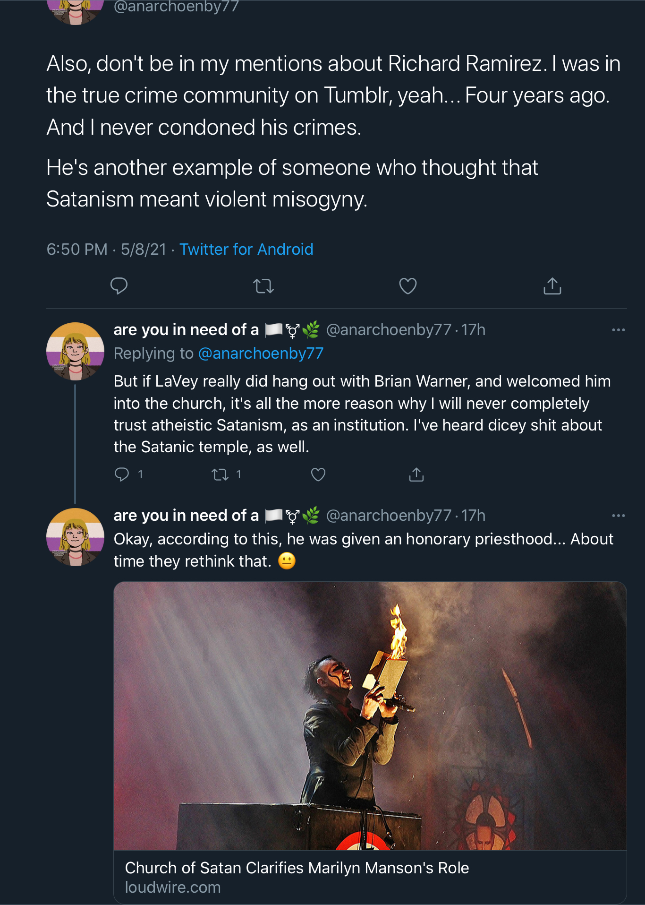
Task: Retweet the main tweet from 6:50 PM
Action: tap(263, 286)
